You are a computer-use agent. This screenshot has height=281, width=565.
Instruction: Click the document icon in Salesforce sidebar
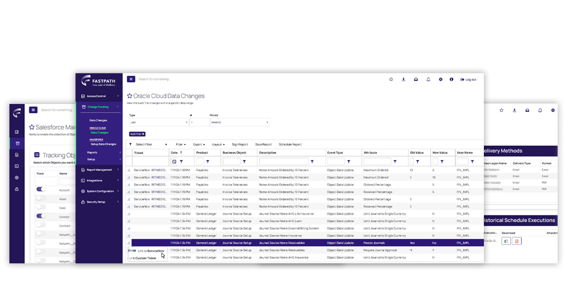tap(17, 155)
